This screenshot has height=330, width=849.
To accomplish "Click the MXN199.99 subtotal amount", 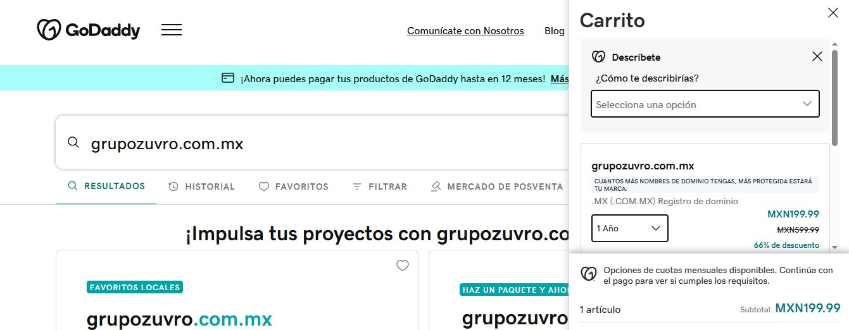I will 808,309.
